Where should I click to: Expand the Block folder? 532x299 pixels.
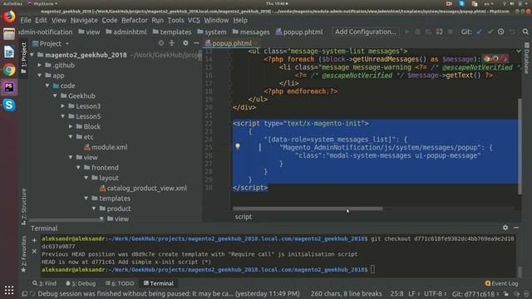(71, 126)
